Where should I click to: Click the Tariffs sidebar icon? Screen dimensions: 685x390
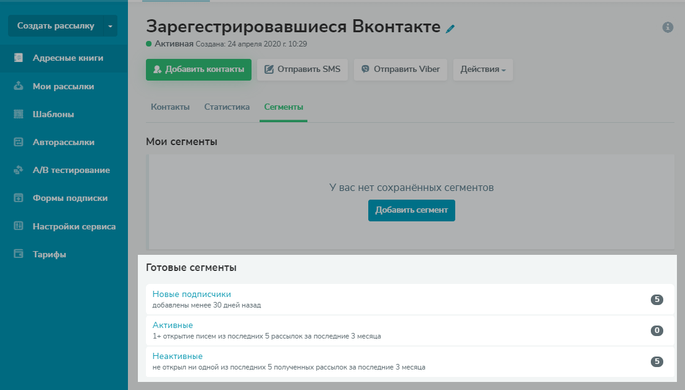click(x=19, y=254)
